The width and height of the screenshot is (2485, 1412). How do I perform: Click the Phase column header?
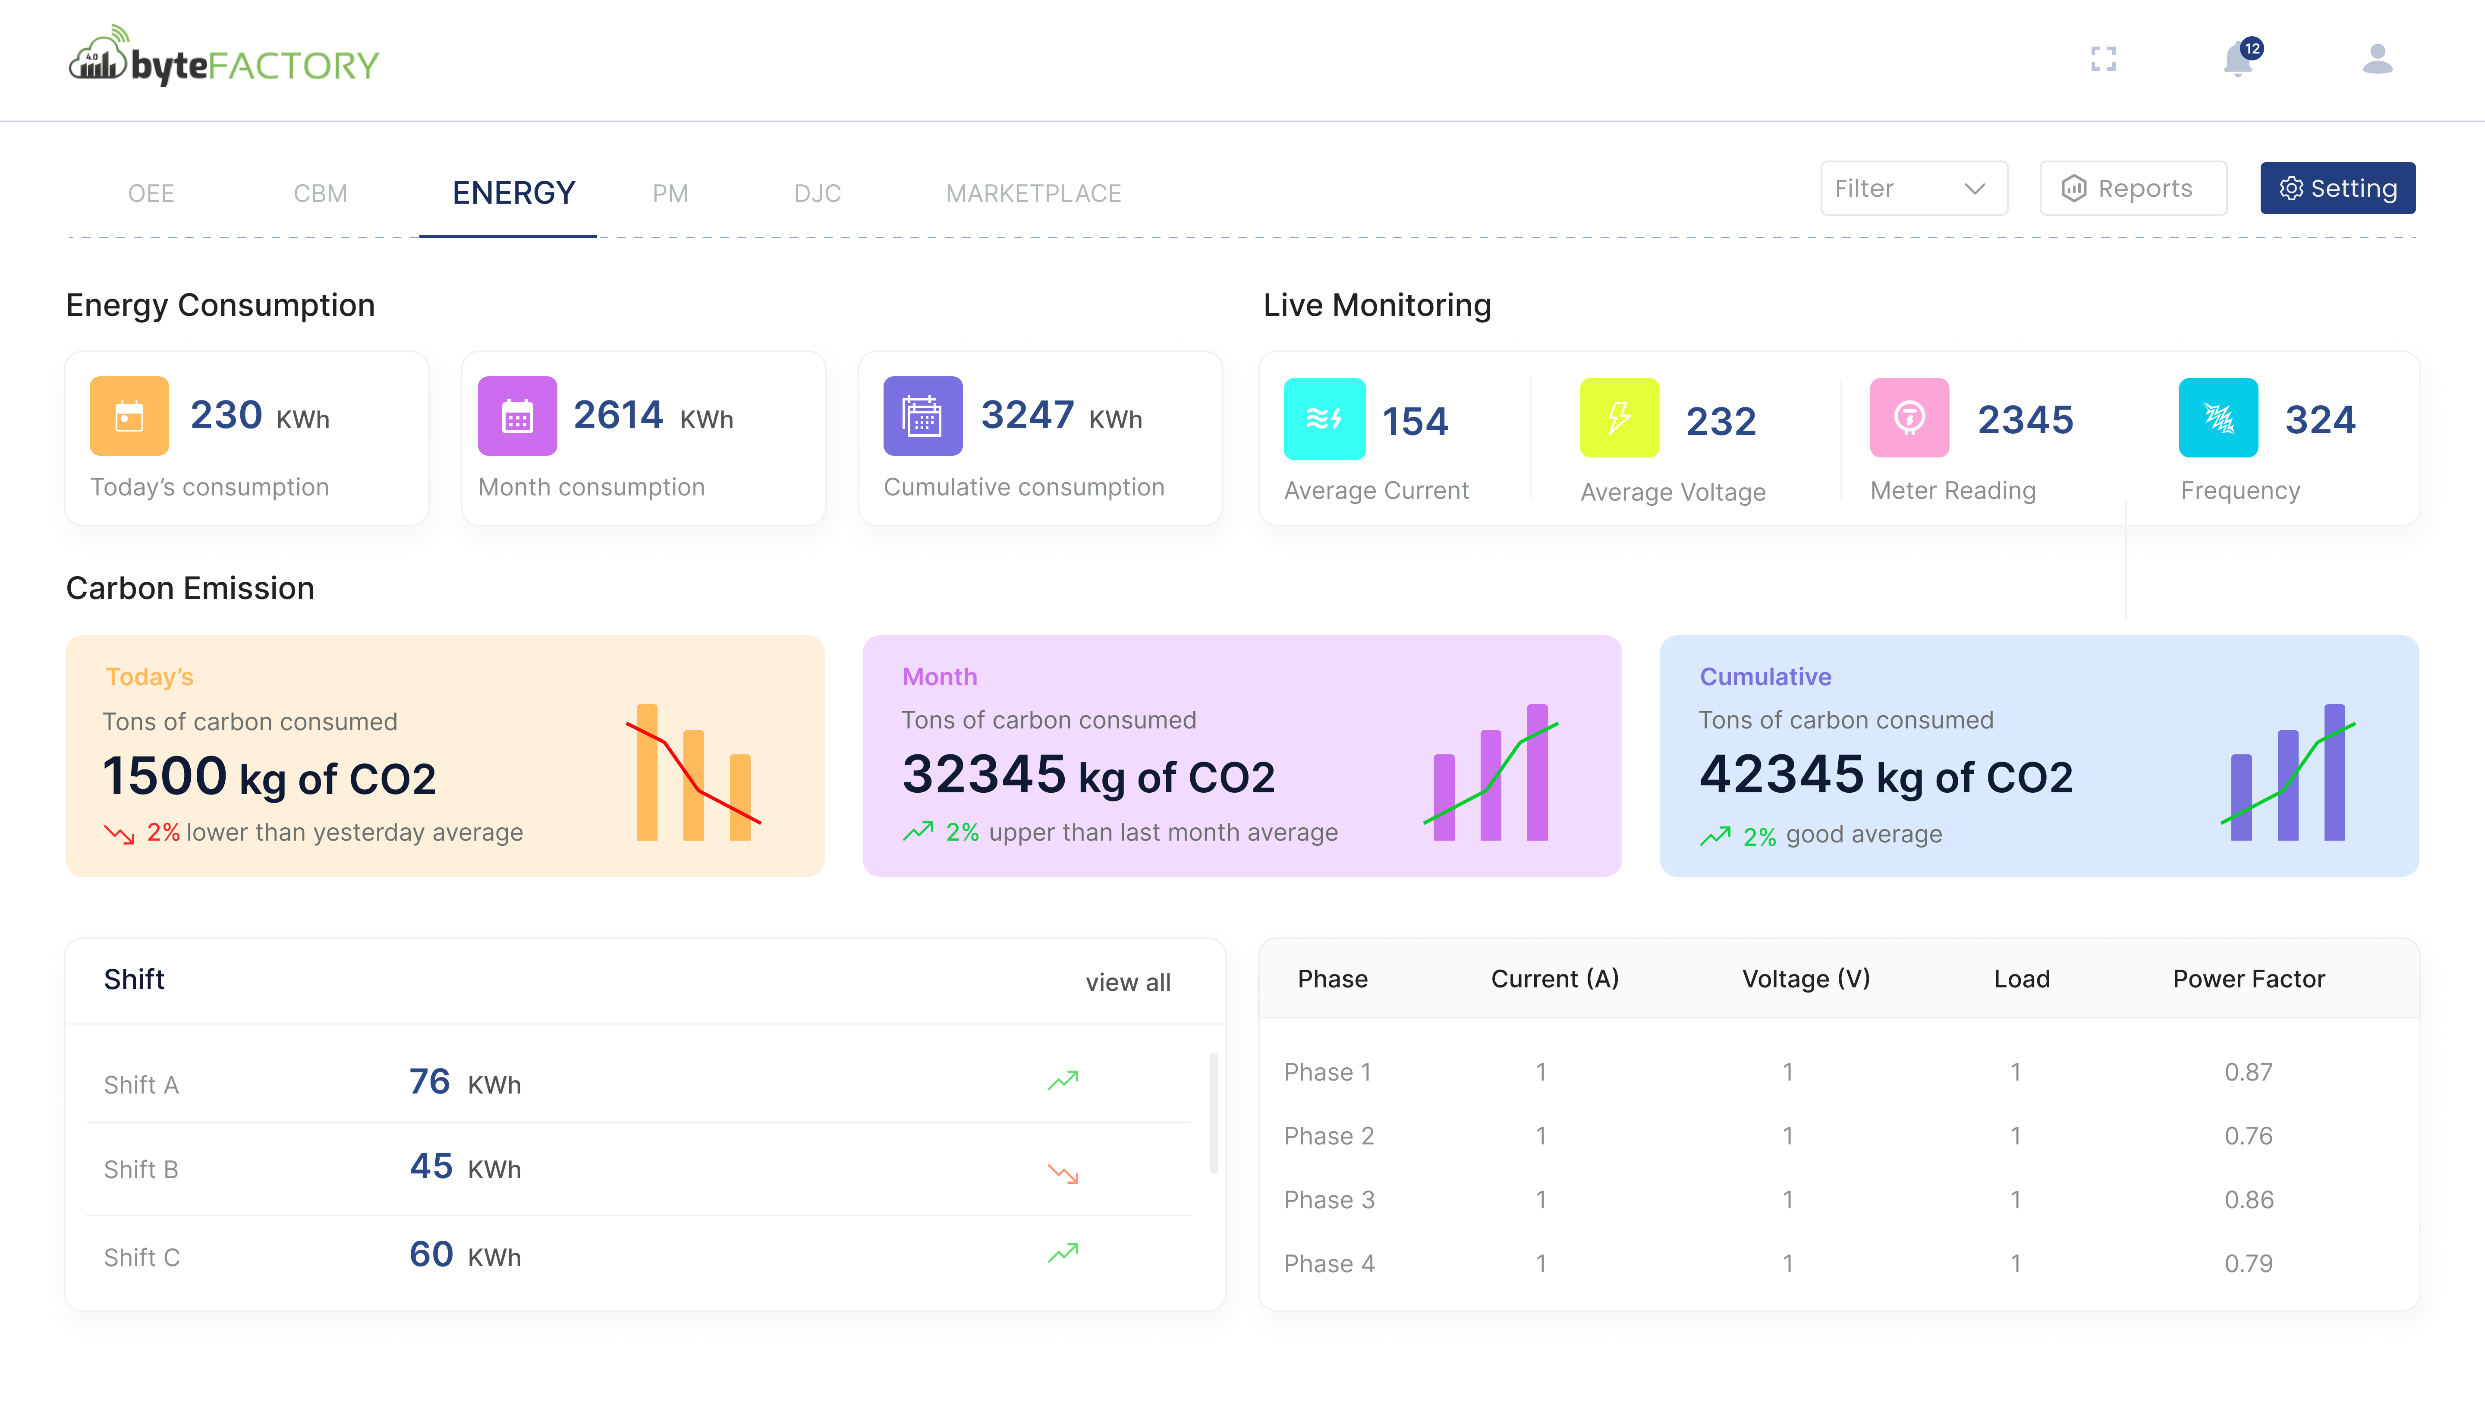pyautogui.click(x=1333, y=980)
